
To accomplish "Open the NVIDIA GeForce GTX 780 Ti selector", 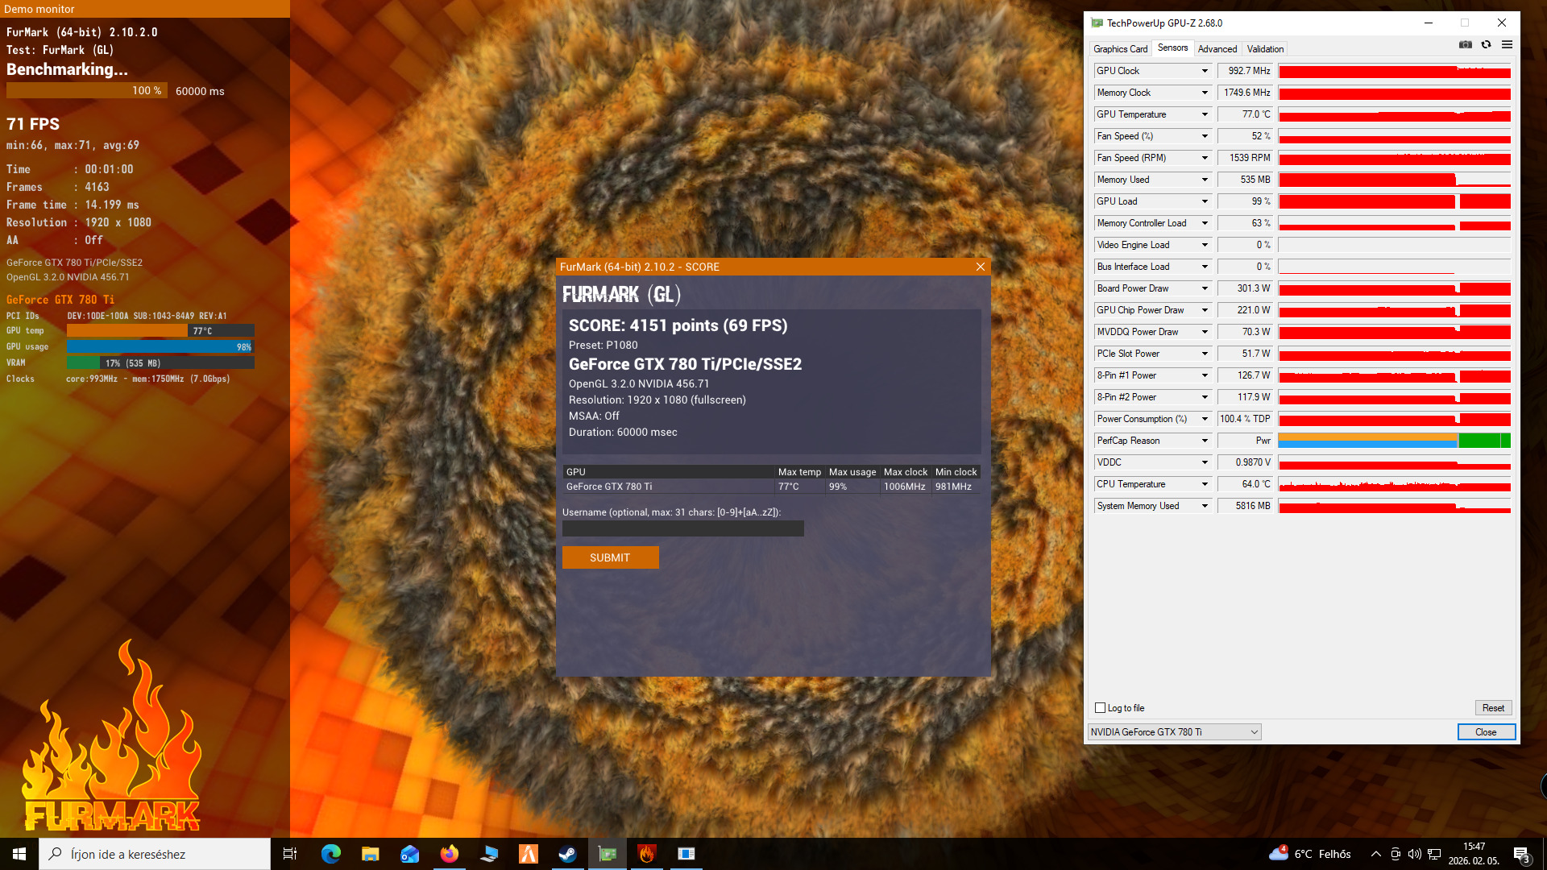I will [x=1174, y=732].
